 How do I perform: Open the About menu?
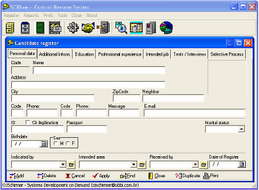click(x=92, y=15)
